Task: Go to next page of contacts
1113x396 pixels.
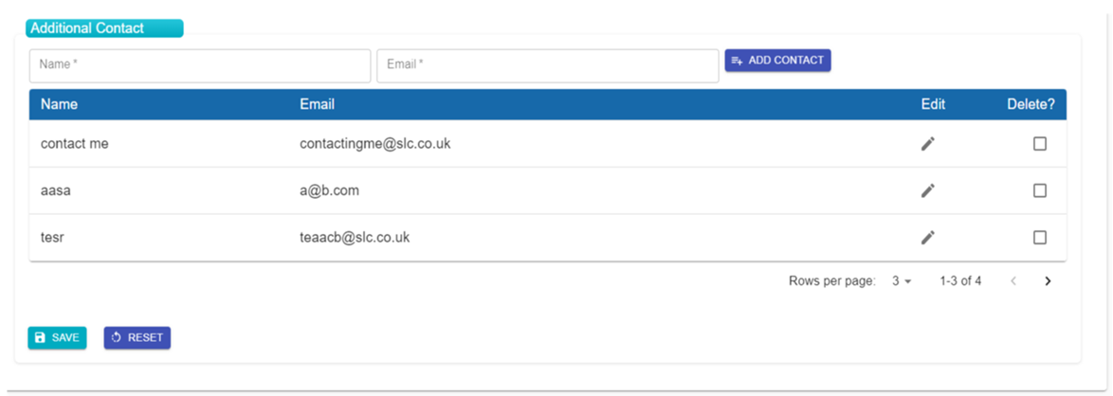Action: (1048, 281)
